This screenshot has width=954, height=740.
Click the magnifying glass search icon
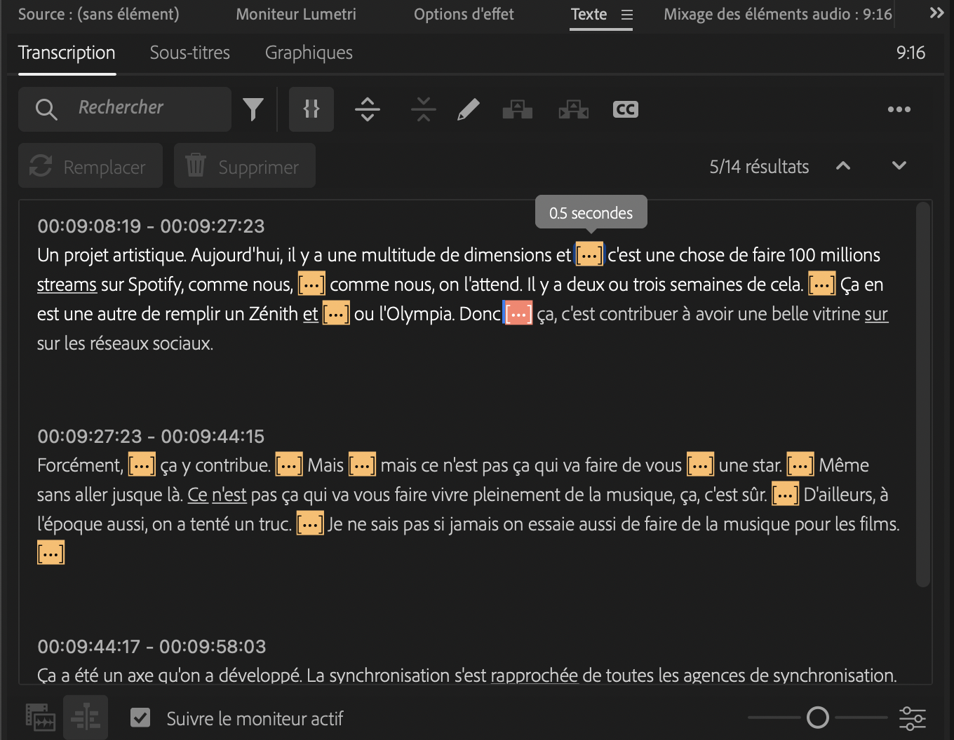click(46, 109)
